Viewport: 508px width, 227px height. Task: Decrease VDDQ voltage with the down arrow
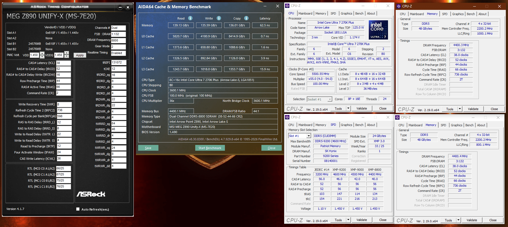tap(67, 56)
